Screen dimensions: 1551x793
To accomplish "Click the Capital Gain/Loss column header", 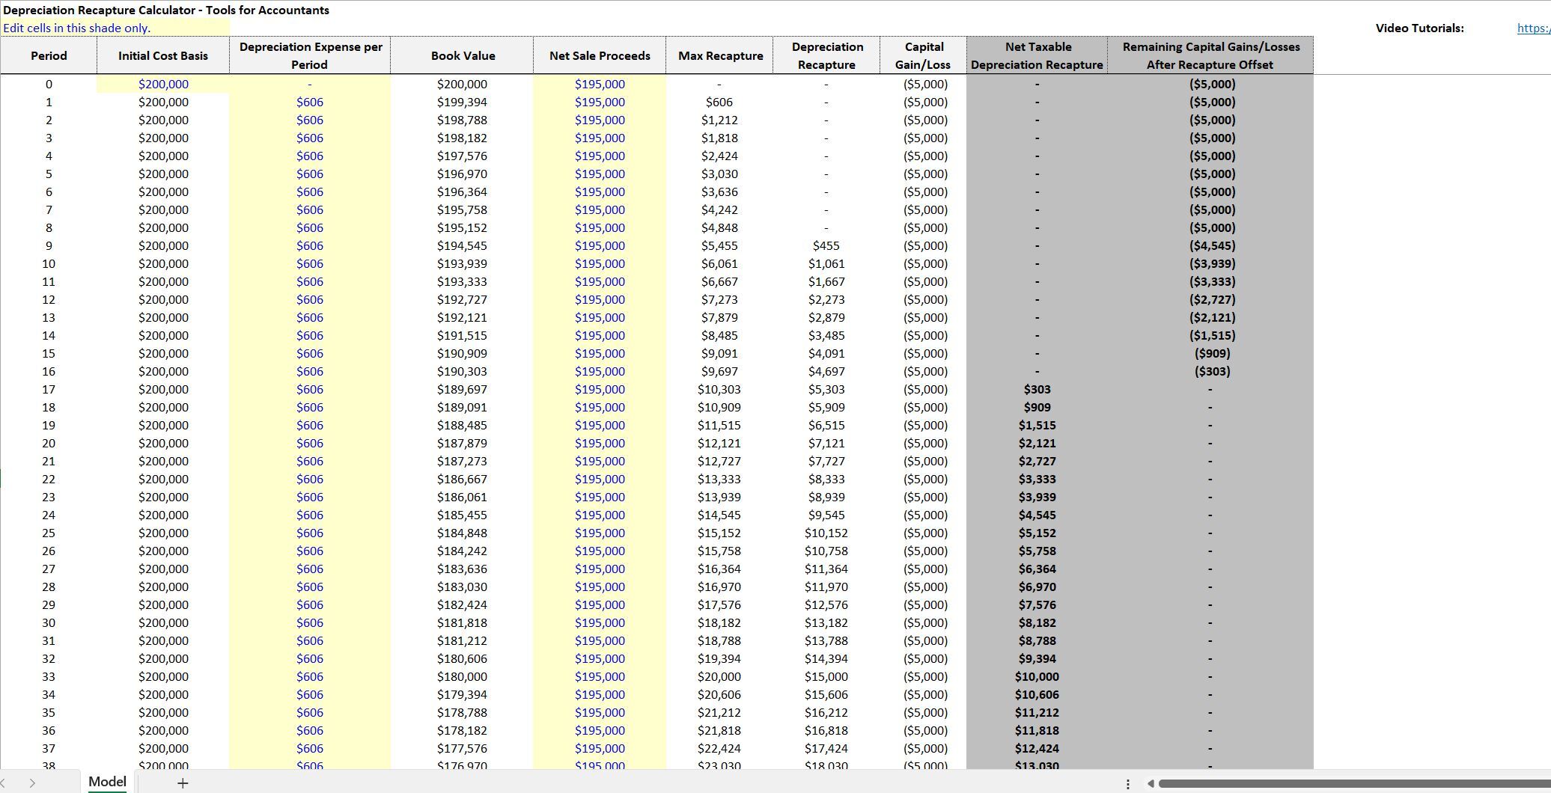I will [x=922, y=55].
